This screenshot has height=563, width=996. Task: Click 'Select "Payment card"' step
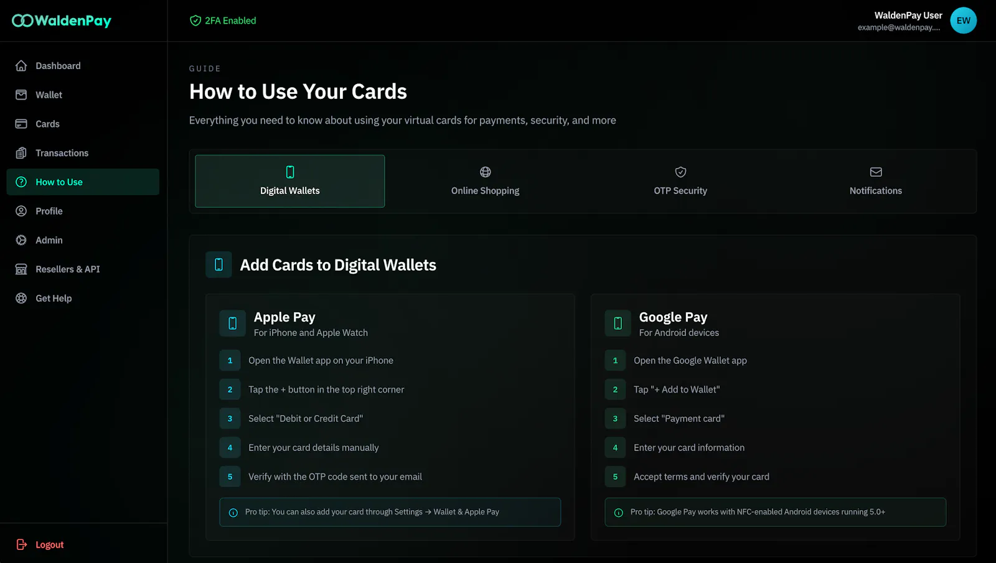(x=679, y=419)
